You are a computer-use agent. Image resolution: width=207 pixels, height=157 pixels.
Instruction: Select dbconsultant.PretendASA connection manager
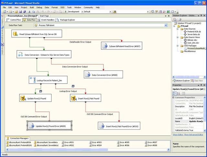click(x=19, y=142)
